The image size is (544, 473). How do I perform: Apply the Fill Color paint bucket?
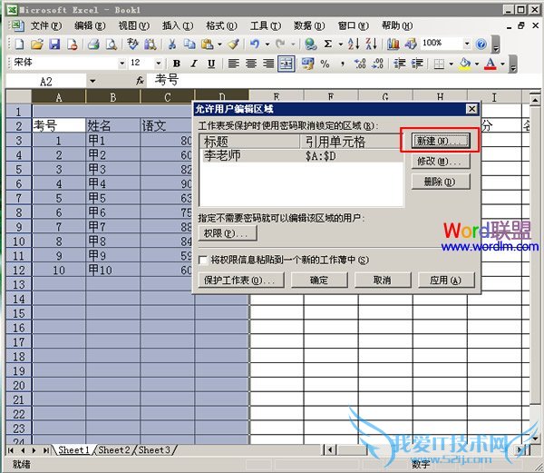tap(465, 64)
